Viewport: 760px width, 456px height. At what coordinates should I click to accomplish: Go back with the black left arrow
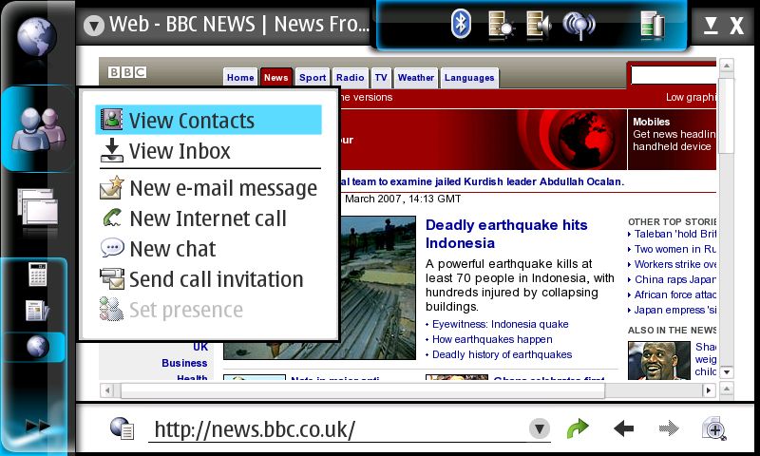pos(623,428)
